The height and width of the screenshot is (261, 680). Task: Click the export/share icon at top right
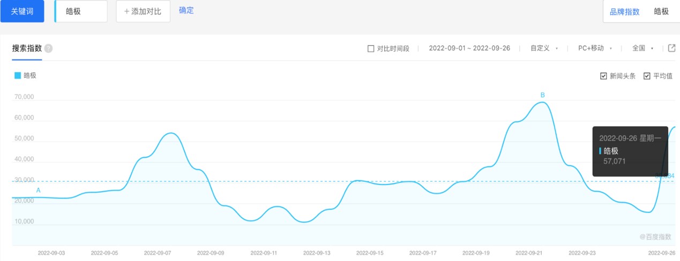coord(671,48)
